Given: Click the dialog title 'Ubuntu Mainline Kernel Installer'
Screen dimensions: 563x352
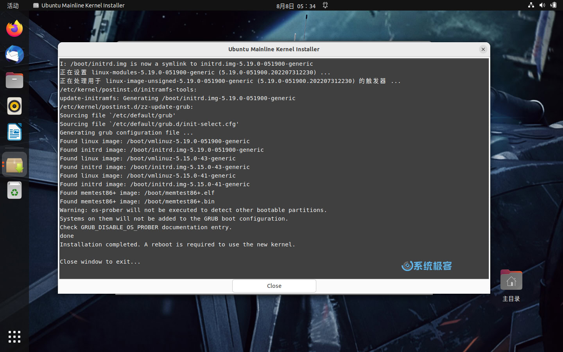Looking at the screenshot, I should pos(274,49).
